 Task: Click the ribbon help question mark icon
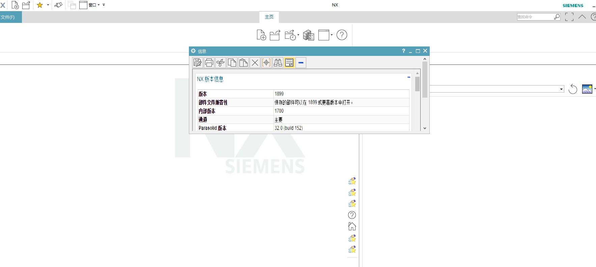click(x=342, y=35)
